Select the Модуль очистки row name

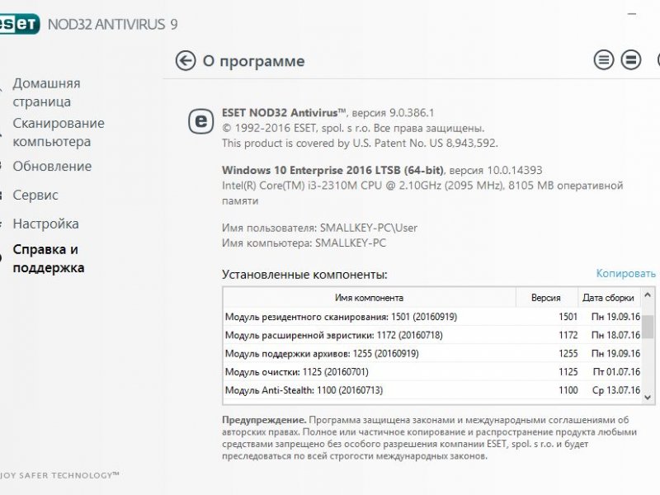(x=297, y=372)
